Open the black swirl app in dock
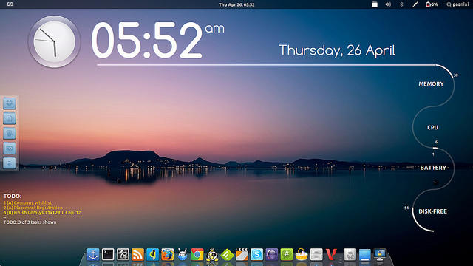Image resolution: width=473 pixels, height=266 pixels. pos(123,254)
